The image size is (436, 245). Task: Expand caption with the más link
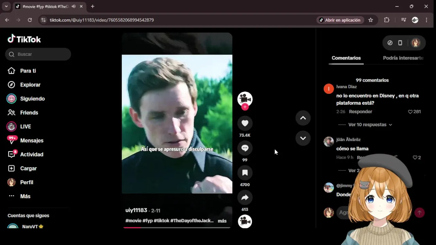click(x=222, y=221)
